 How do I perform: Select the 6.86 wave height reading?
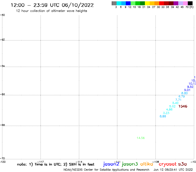(163, 116)
